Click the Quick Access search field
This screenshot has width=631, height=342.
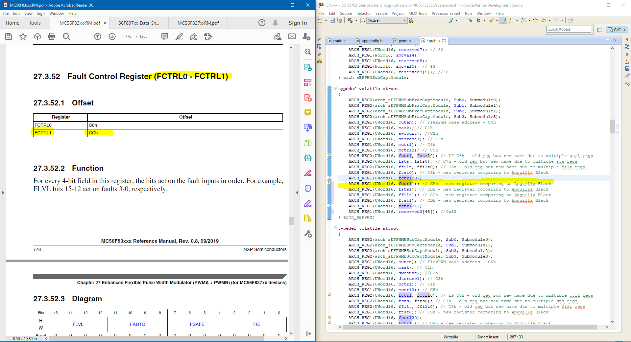(569, 29)
